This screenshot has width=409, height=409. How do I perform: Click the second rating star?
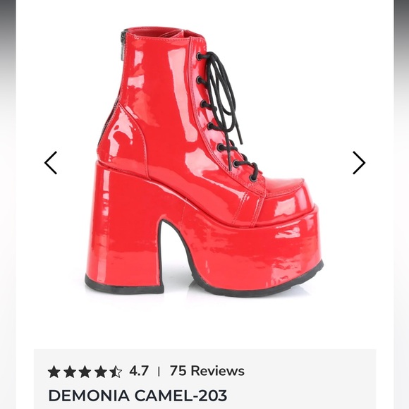[x=70, y=372]
